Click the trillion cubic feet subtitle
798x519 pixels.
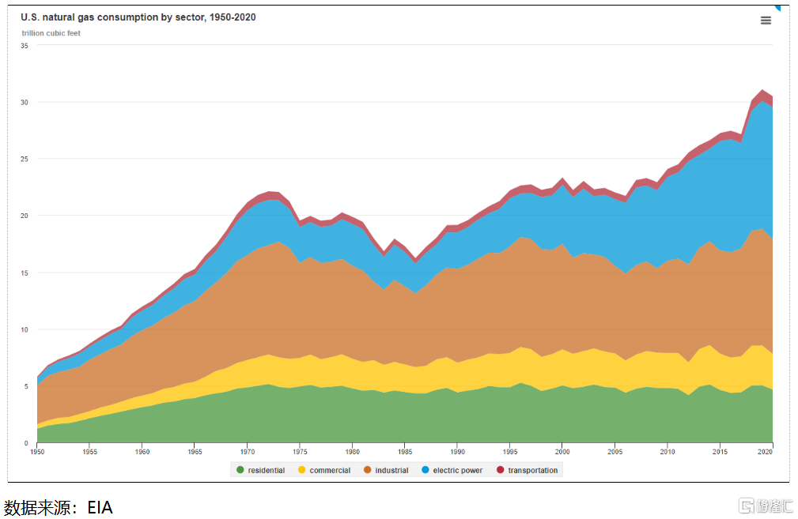coord(51,33)
